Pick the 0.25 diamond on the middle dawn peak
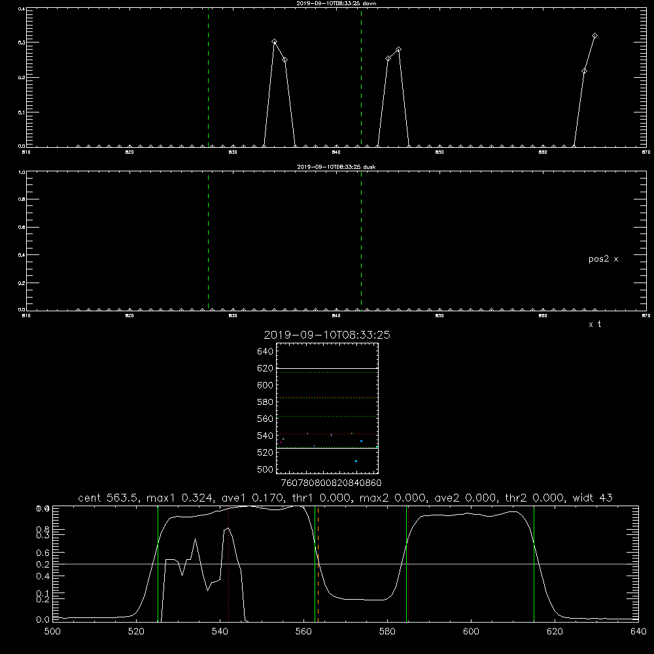This screenshot has height=654, width=654. coord(388,59)
